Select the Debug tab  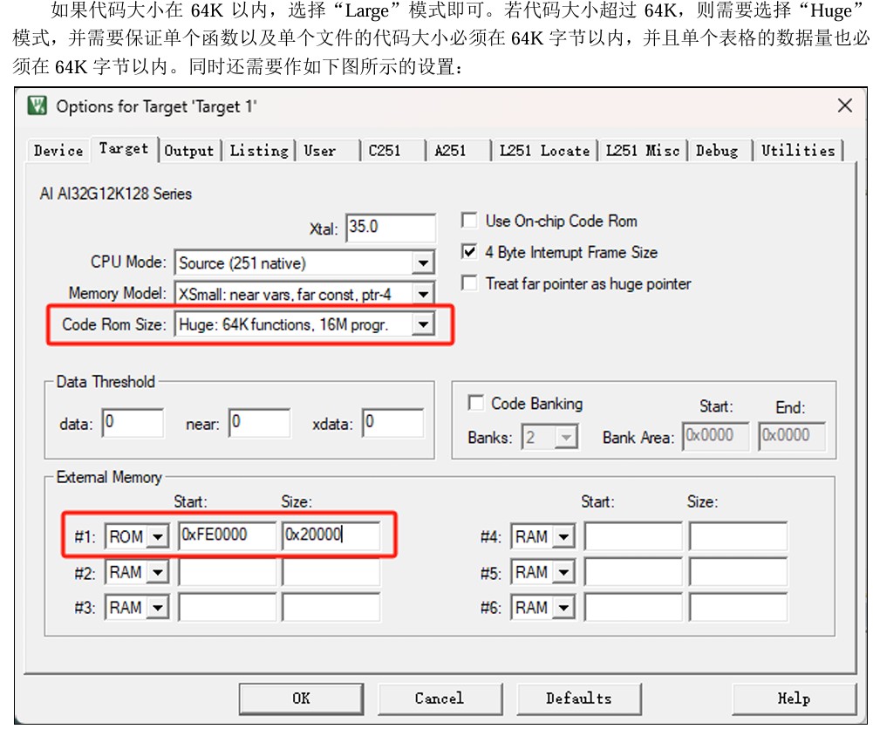716,151
